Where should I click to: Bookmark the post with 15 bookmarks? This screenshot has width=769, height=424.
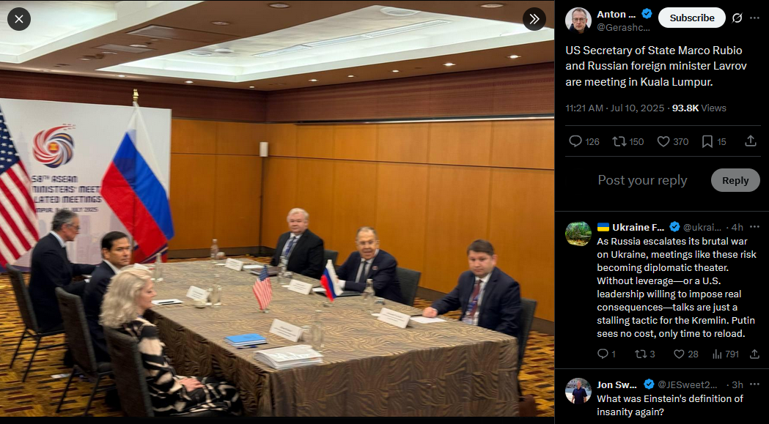[713, 141]
